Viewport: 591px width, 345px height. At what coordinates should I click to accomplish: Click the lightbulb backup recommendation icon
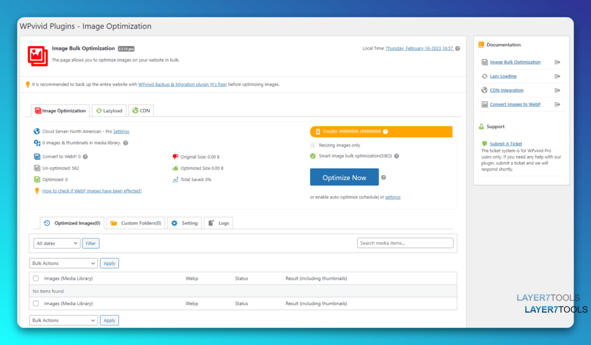(28, 84)
